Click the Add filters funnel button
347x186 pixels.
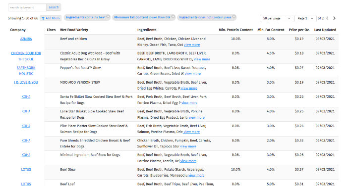point(51,18)
